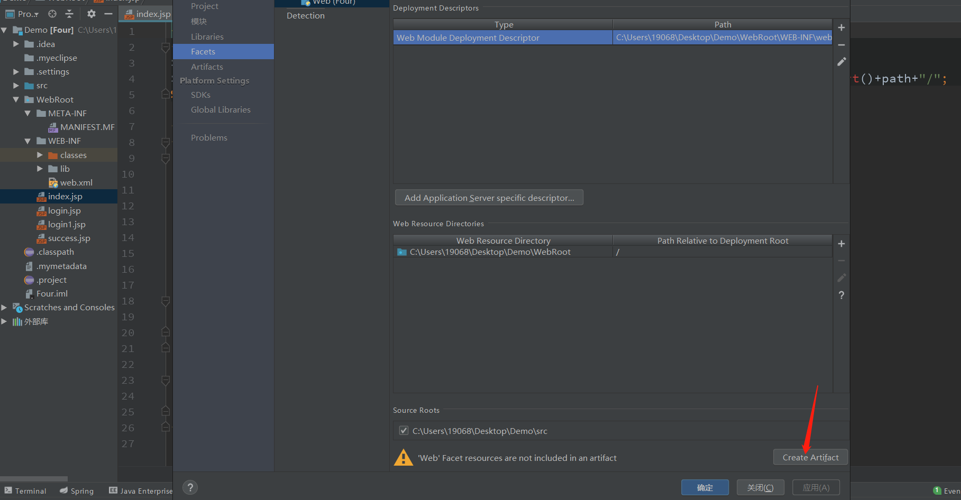Open Problems section

coord(209,137)
